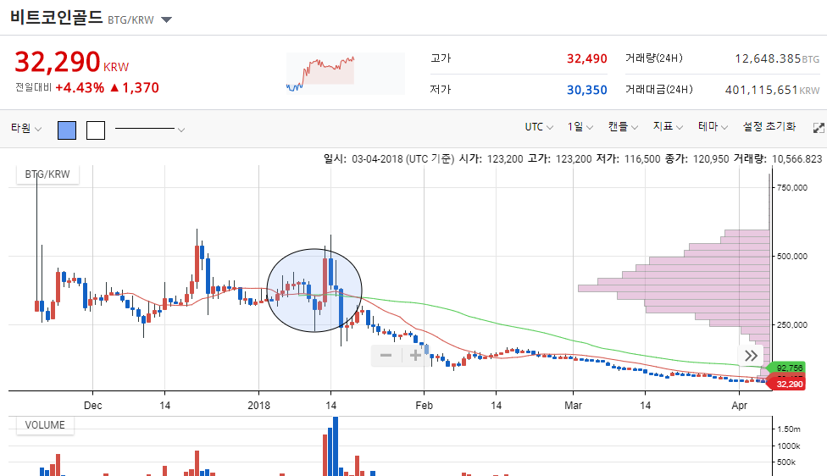Click the 32,290 red price tag
This screenshot has width=827, height=476.
tap(788, 385)
